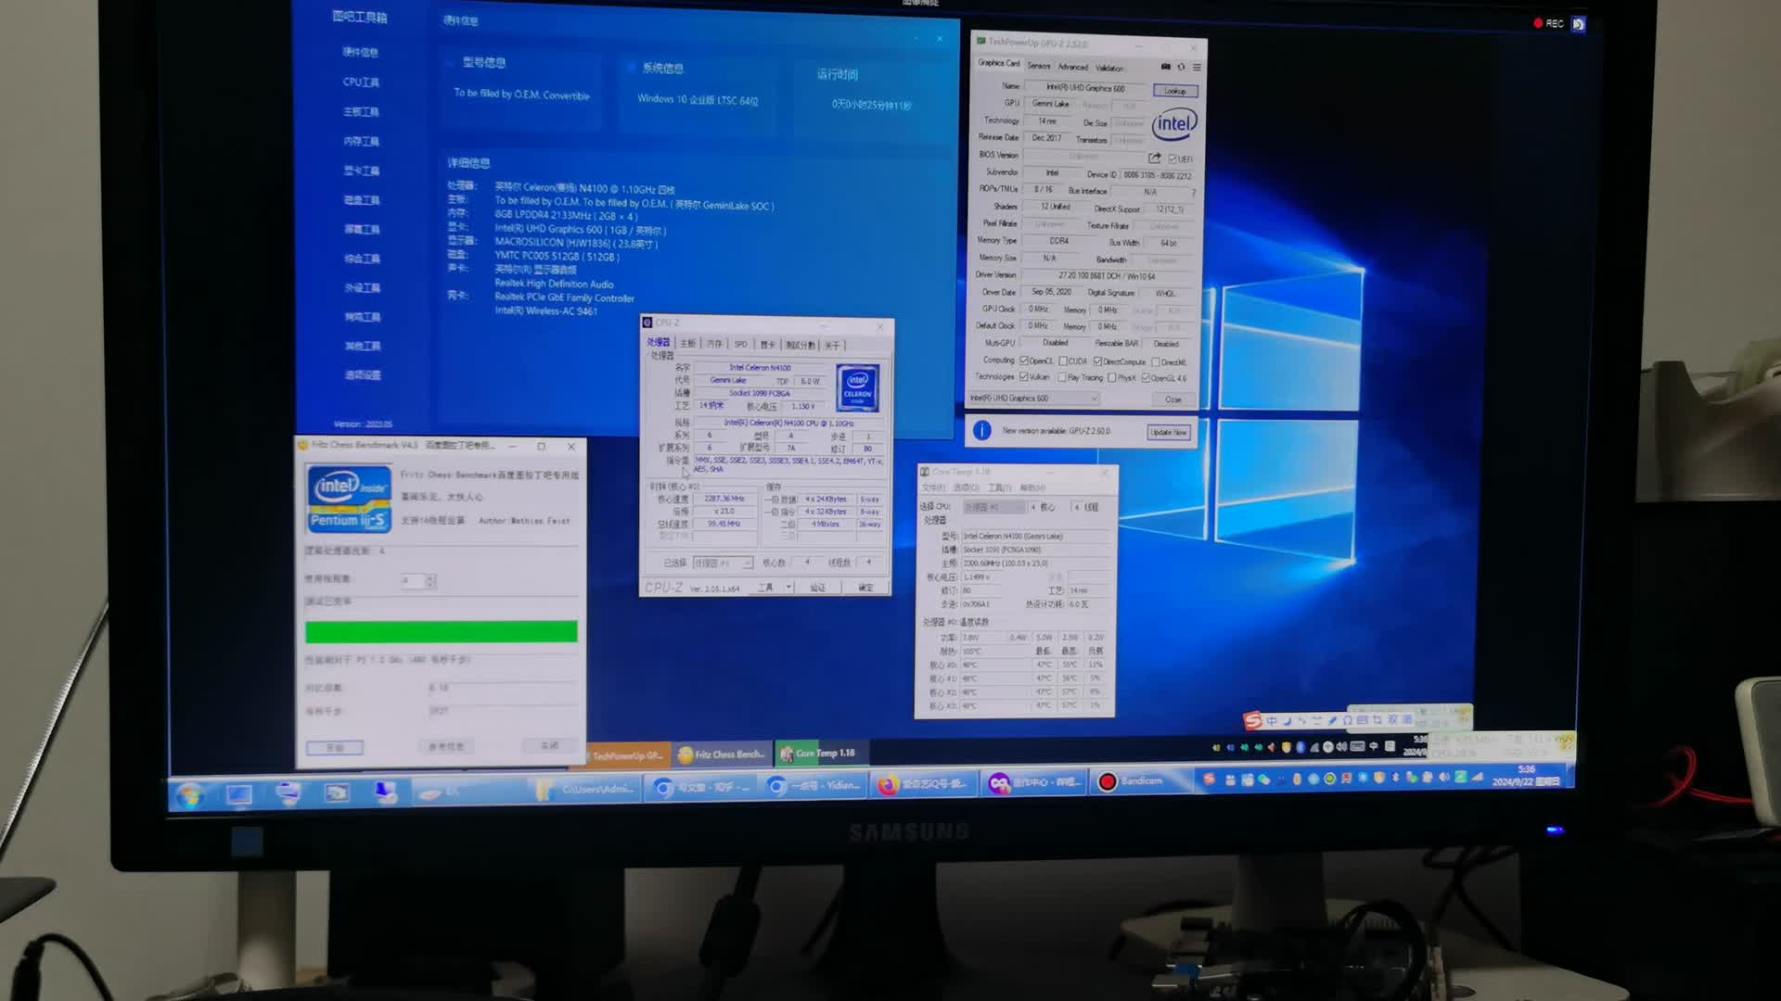This screenshot has height=1001, width=1781.
Task: Click the green Fritz benchmark progress bar
Action: pos(442,632)
